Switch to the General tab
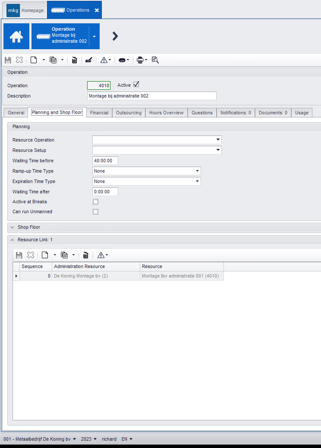This screenshot has width=321, height=448. [x=16, y=113]
